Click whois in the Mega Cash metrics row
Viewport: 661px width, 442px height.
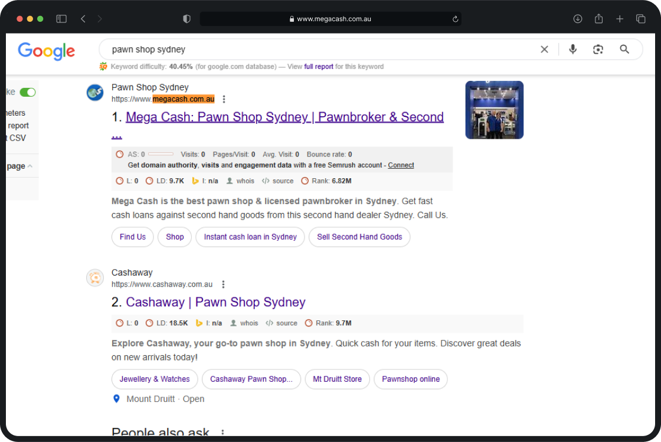[241, 181]
